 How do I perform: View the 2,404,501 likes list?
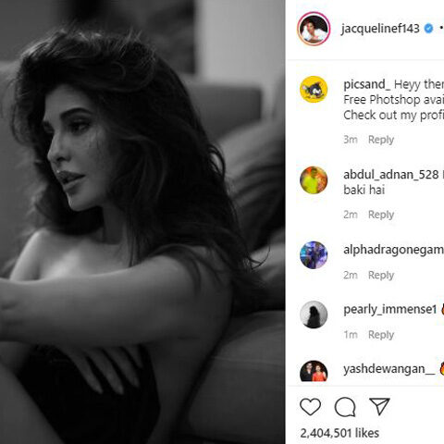pos(339,433)
